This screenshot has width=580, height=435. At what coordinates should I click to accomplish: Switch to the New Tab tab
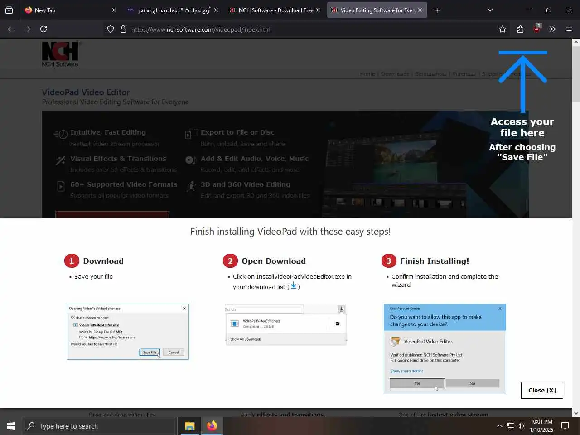[71, 10]
